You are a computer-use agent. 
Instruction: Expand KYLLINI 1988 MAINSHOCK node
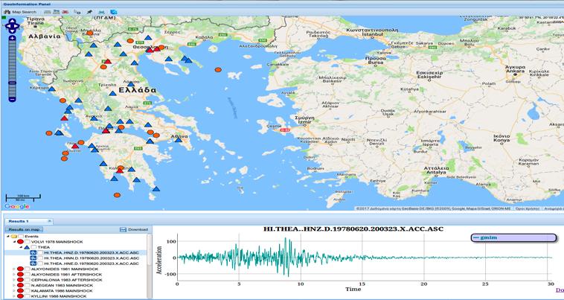pyautogui.click(x=14, y=296)
